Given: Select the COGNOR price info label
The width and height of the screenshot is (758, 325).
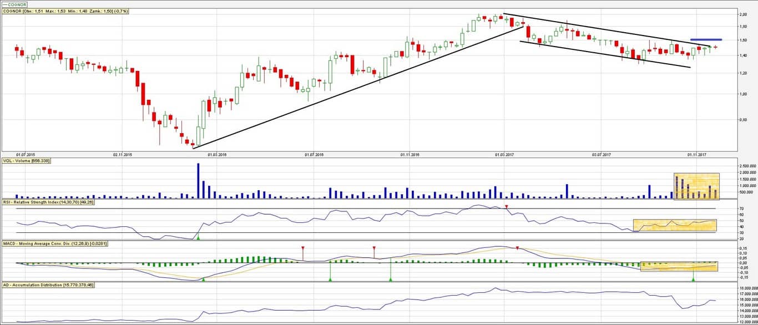Looking at the screenshot, I should [65, 11].
